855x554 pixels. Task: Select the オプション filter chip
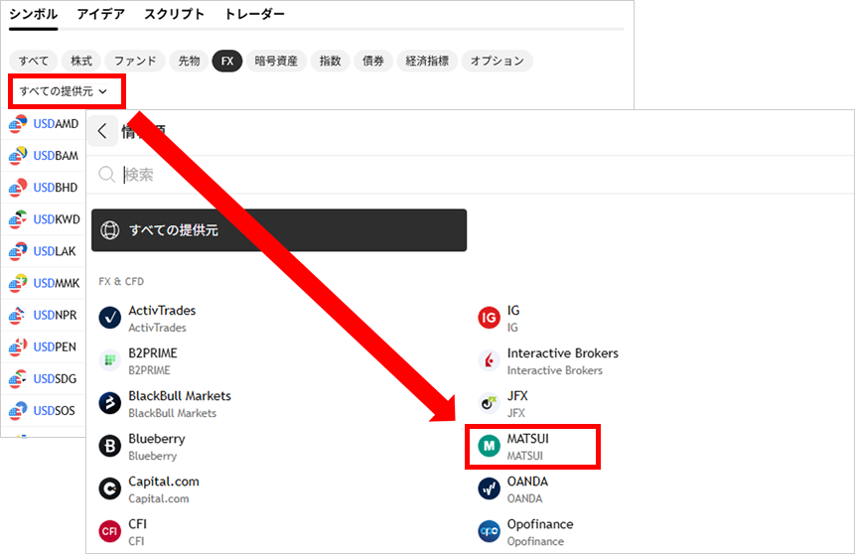(497, 61)
